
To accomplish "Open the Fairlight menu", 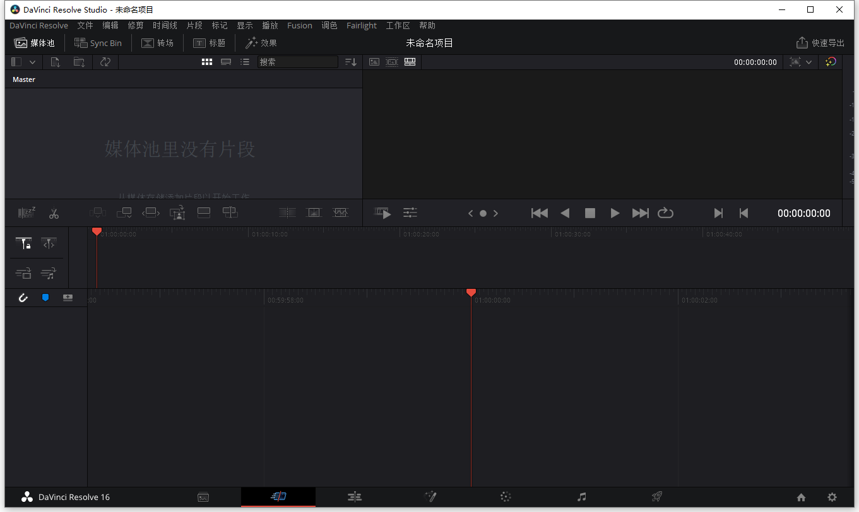I will point(362,25).
